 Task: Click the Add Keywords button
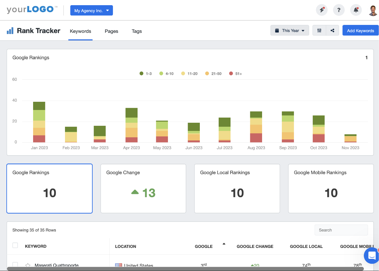pyautogui.click(x=360, y=30)
